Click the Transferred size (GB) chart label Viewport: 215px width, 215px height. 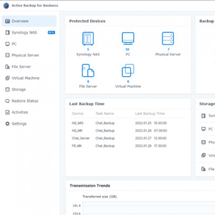coord(100,197)
